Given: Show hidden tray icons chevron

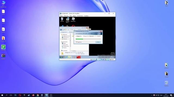Looking at the screenshot, I should pos(152,95).
